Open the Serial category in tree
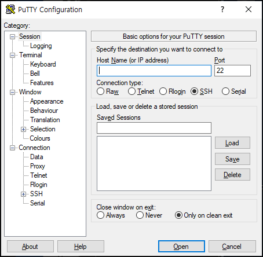 [x=38, y=203]
